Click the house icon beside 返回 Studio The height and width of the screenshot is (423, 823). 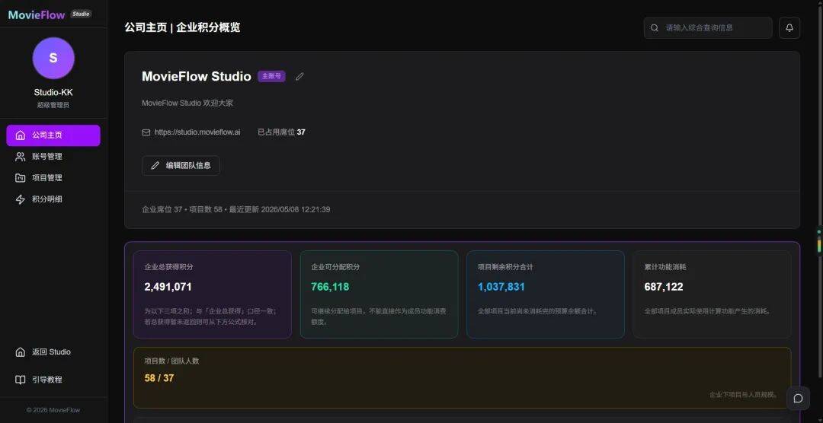pos(21,352)
